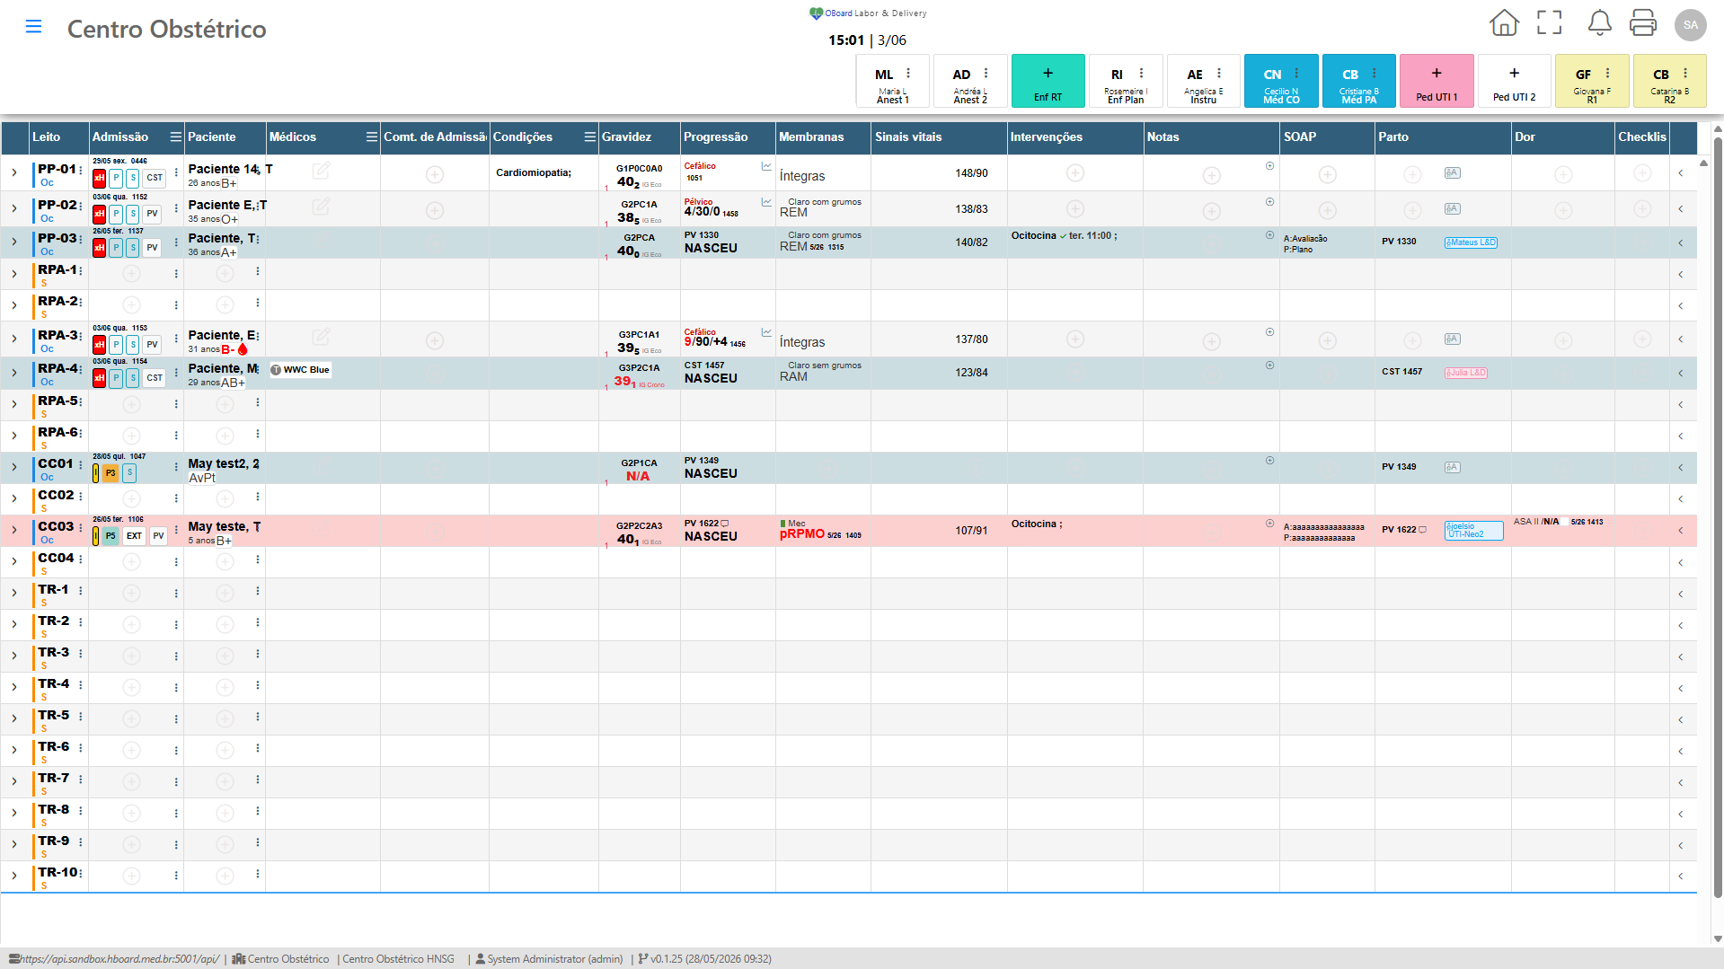Click the printer icon

point(1643,23)
